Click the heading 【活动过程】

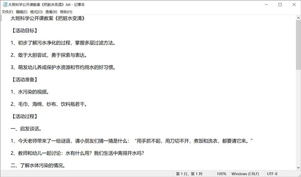[x=25, y=116]
